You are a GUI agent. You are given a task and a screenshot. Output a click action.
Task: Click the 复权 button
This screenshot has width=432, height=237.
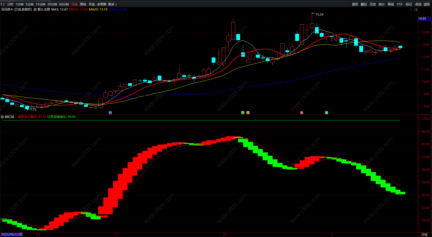click(x=355, y=4)
